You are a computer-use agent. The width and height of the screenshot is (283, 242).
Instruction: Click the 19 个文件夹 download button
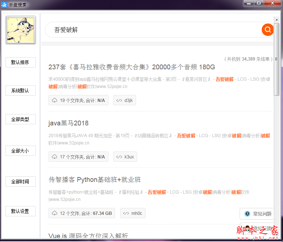[78, 100]
